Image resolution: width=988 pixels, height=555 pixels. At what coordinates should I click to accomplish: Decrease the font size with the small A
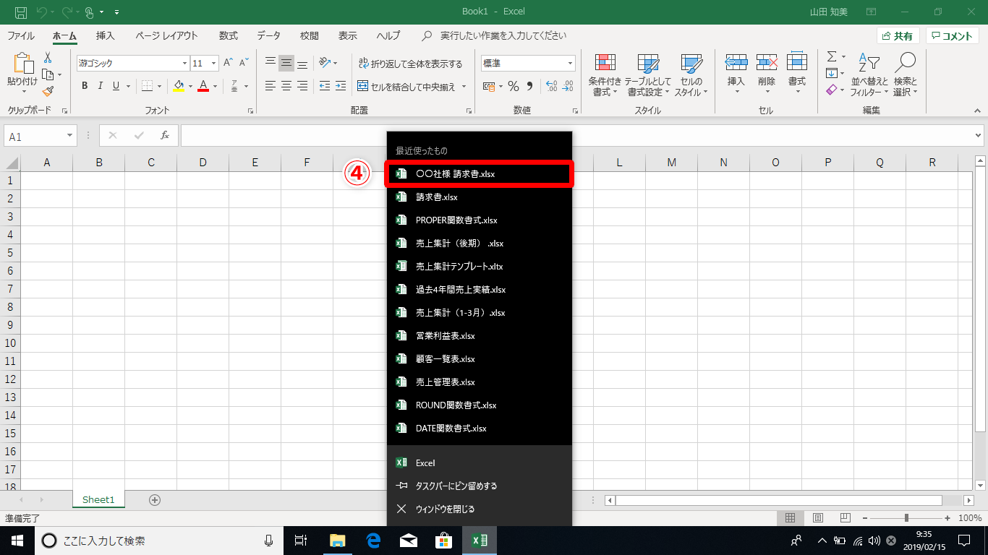tap(244, 63)
